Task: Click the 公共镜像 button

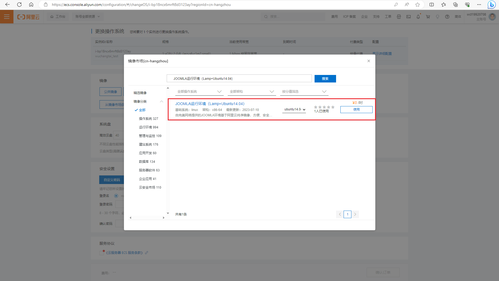Action: click(111, 92)
